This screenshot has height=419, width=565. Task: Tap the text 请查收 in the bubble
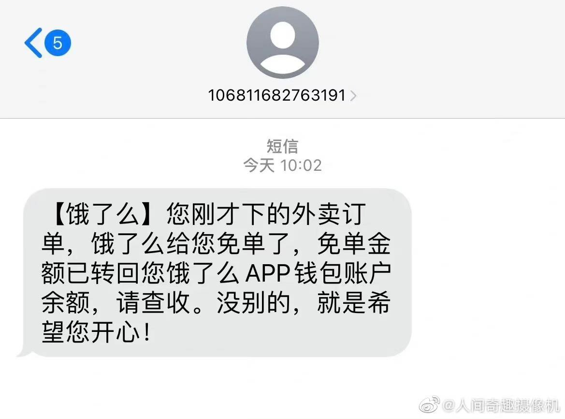(x=153, y=302)
